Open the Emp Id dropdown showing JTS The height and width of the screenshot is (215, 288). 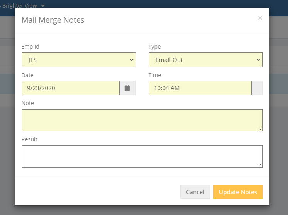pos(79,60)
